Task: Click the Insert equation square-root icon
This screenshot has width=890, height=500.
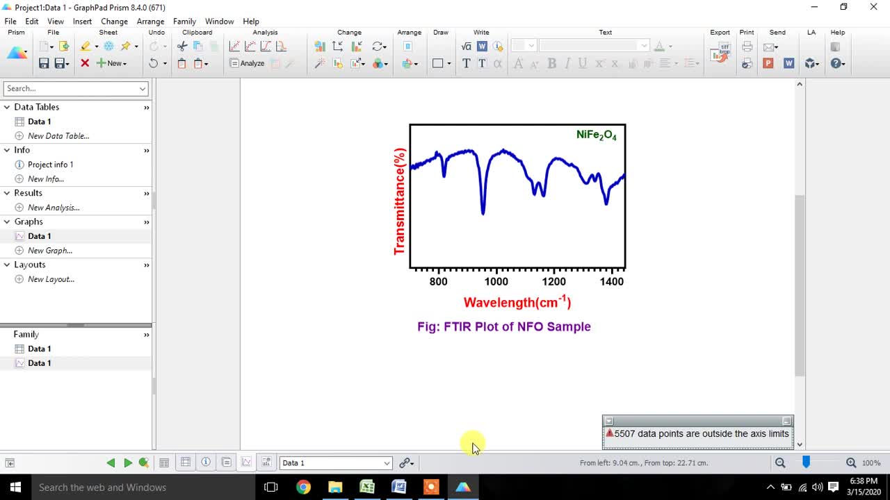Action: tap(466, 47)
